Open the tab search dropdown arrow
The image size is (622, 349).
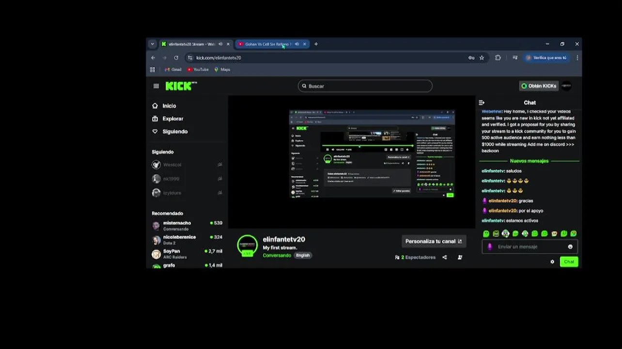click(152, 44)
